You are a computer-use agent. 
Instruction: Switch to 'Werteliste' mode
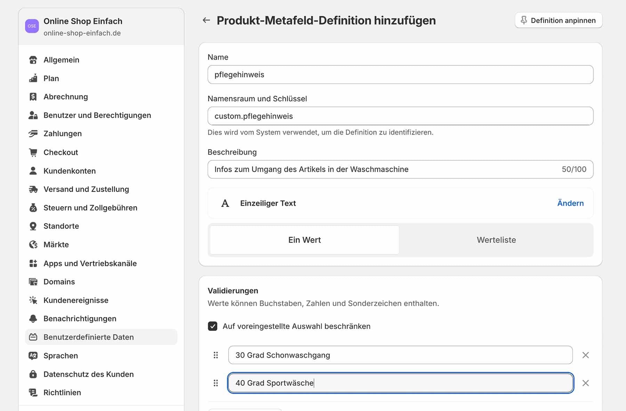pyautogui.click(x=496, y=240)
